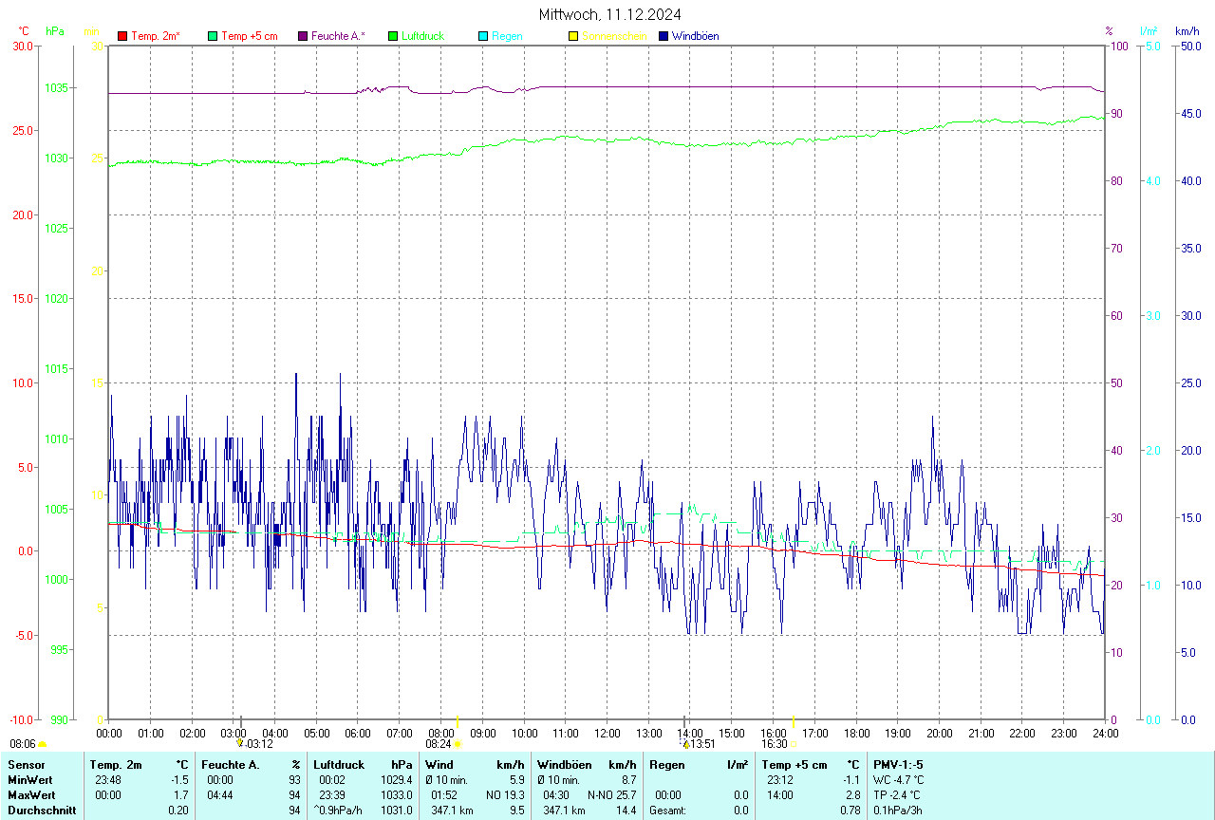Click the wind chill value WC -4.7 °C
The height and width of the screenshot is (820, 1215).
coord(897,780)
